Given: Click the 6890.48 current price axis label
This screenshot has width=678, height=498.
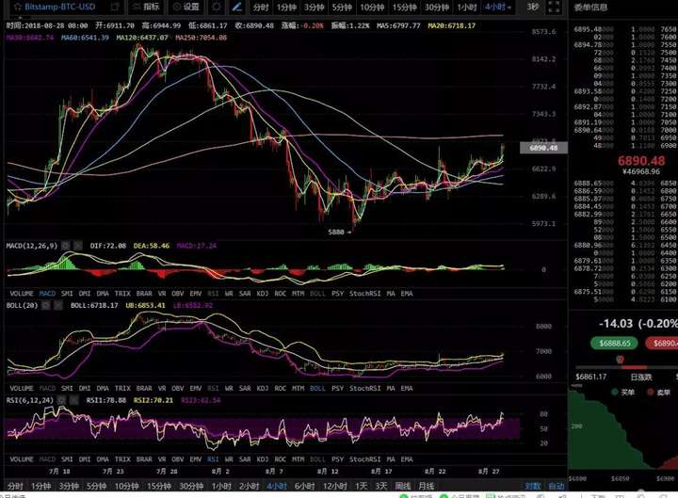Looking at the screenshot, I should pyautogui.click(x=543, y=148).
